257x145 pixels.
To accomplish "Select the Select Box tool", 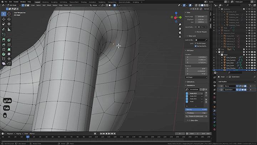I will point(4,14).
